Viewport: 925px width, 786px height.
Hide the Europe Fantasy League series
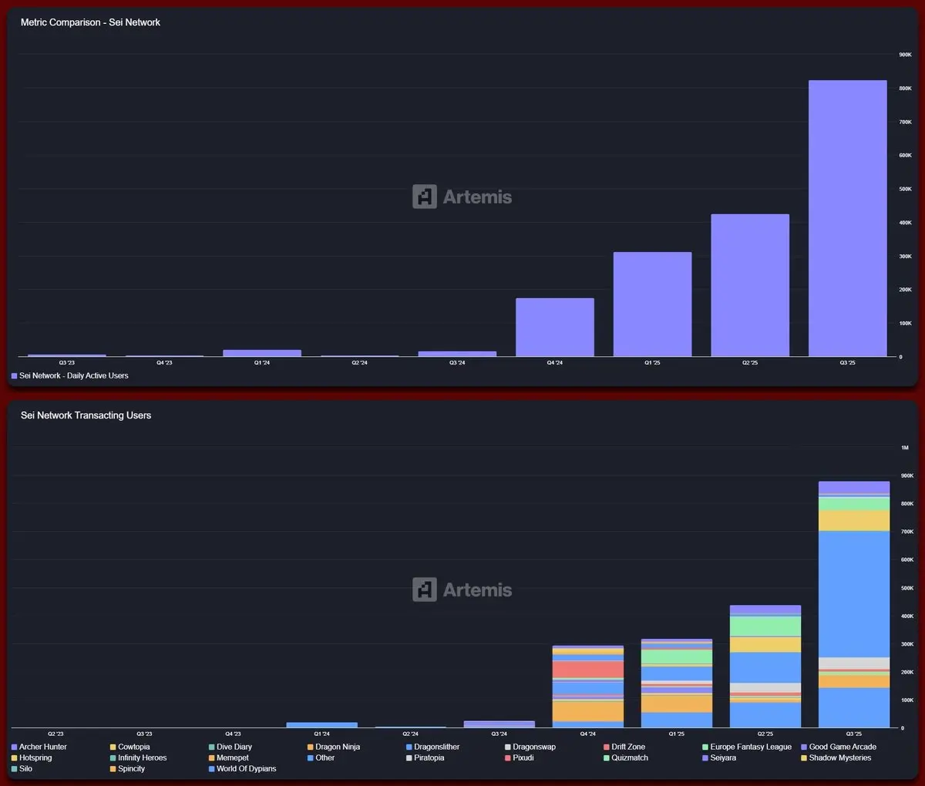[x=747, y=747]
